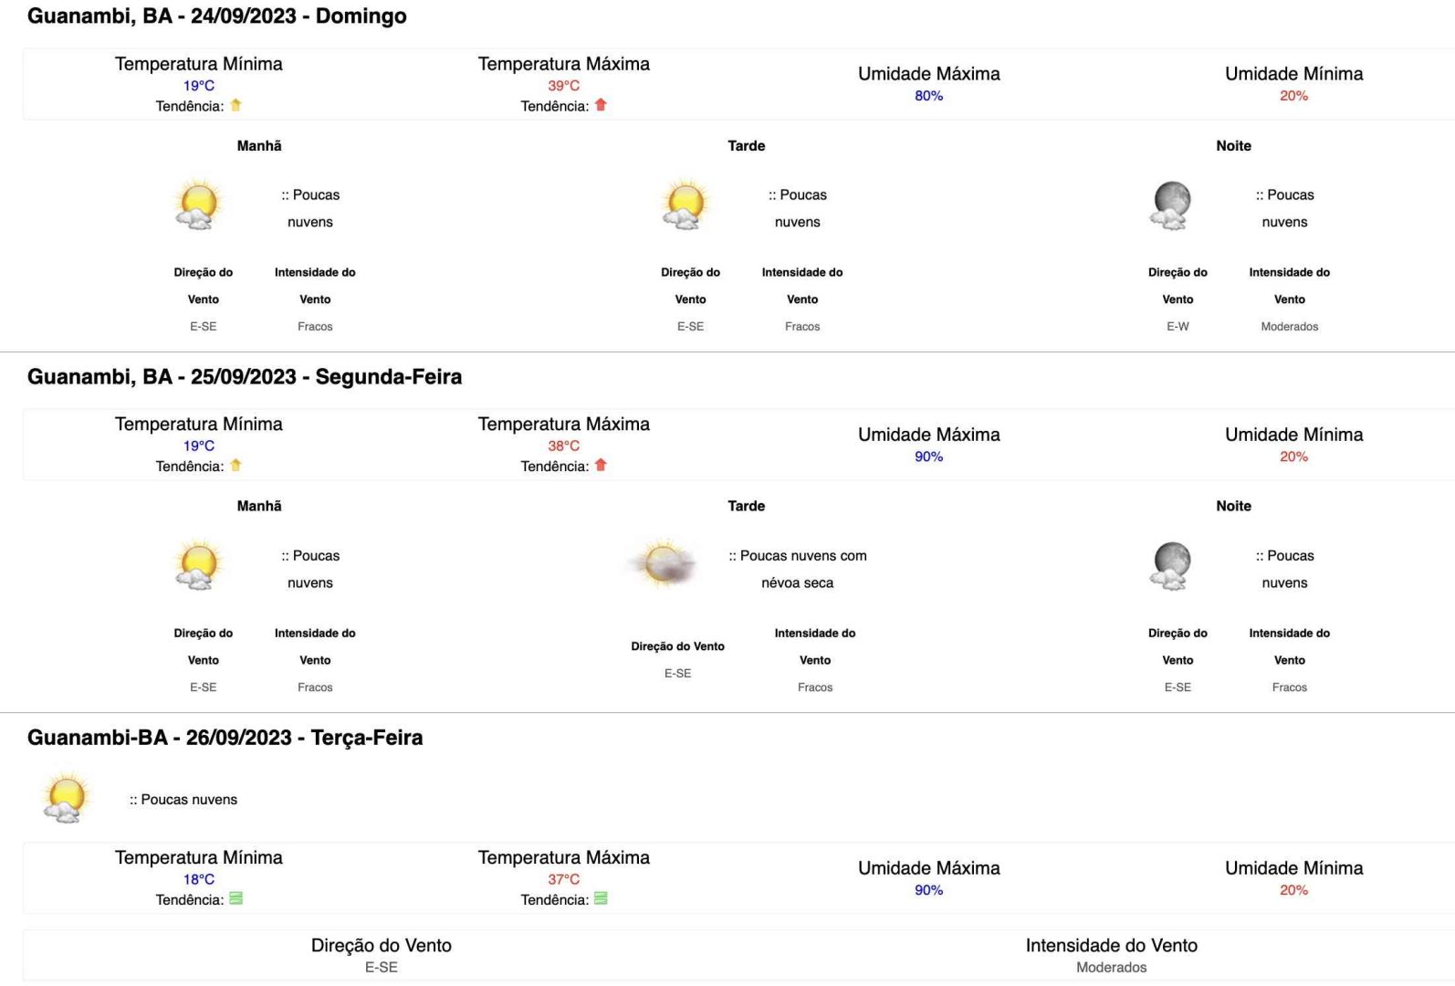Click the Sunday morning sun-cloud weather icon

(x=198, y=205)
